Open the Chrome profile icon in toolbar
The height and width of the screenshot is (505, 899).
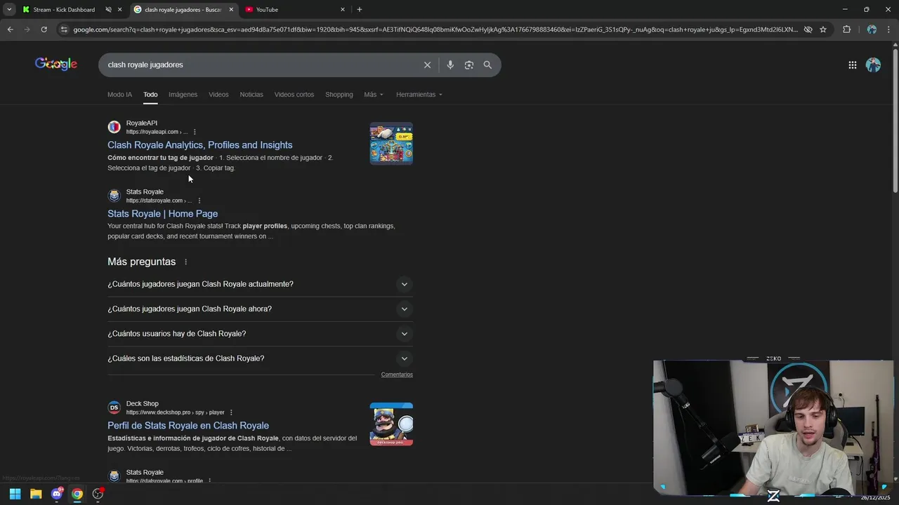(x=872, y=29)
